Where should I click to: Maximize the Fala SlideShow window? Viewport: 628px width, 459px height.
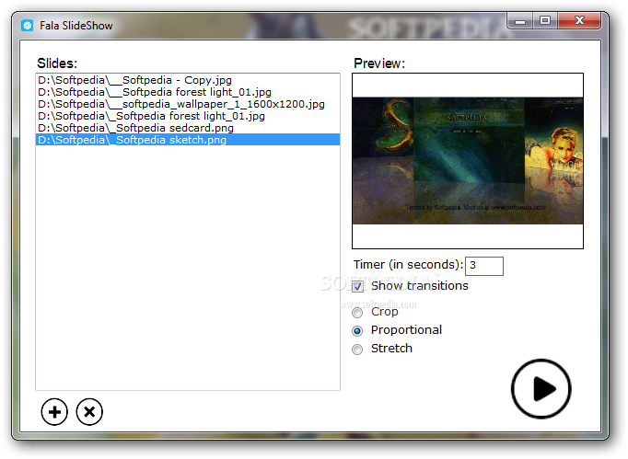click(545, 21)
